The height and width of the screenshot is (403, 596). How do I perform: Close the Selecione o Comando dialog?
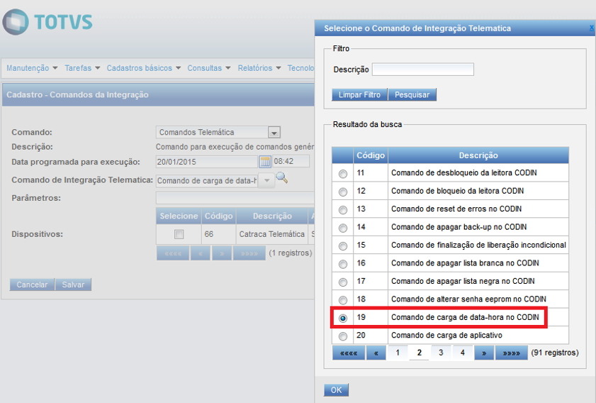592,28
